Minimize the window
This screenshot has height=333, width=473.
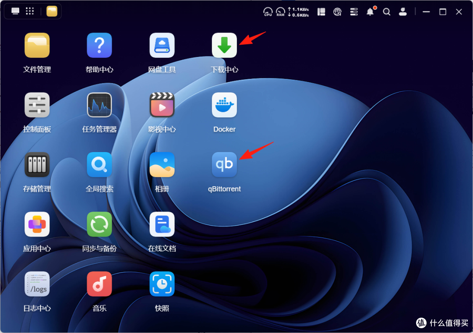426,12
